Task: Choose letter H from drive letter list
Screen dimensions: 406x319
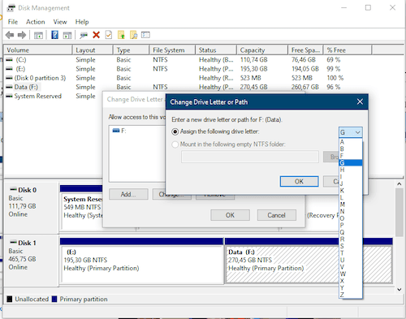Action: 351,170
